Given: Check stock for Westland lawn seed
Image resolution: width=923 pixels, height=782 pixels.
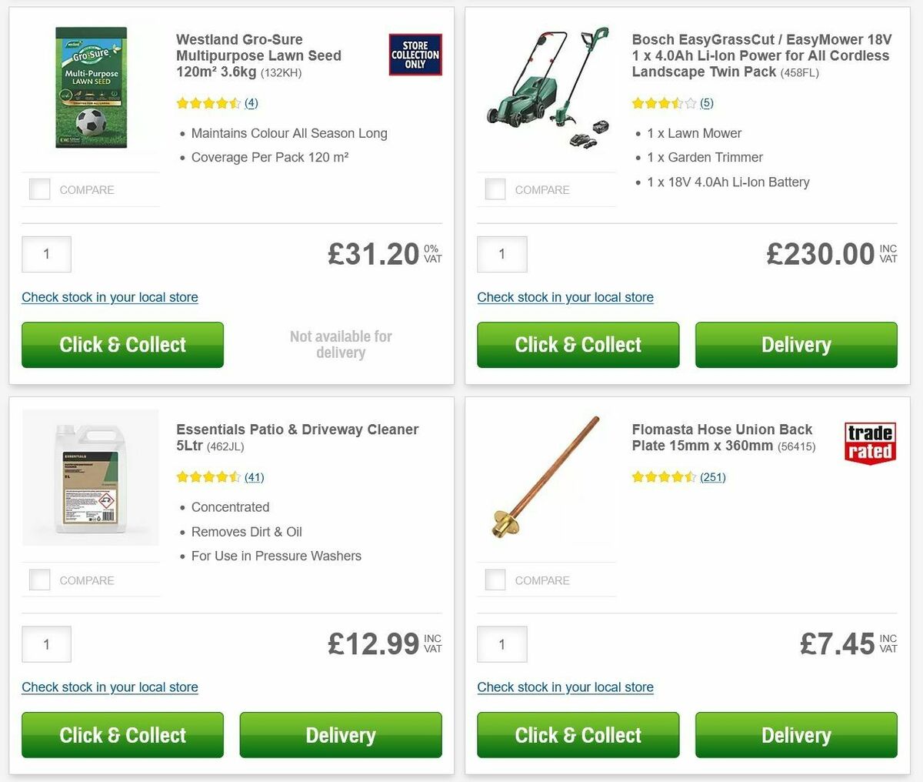Looking at the screenshot, I should tap(110, 297).
